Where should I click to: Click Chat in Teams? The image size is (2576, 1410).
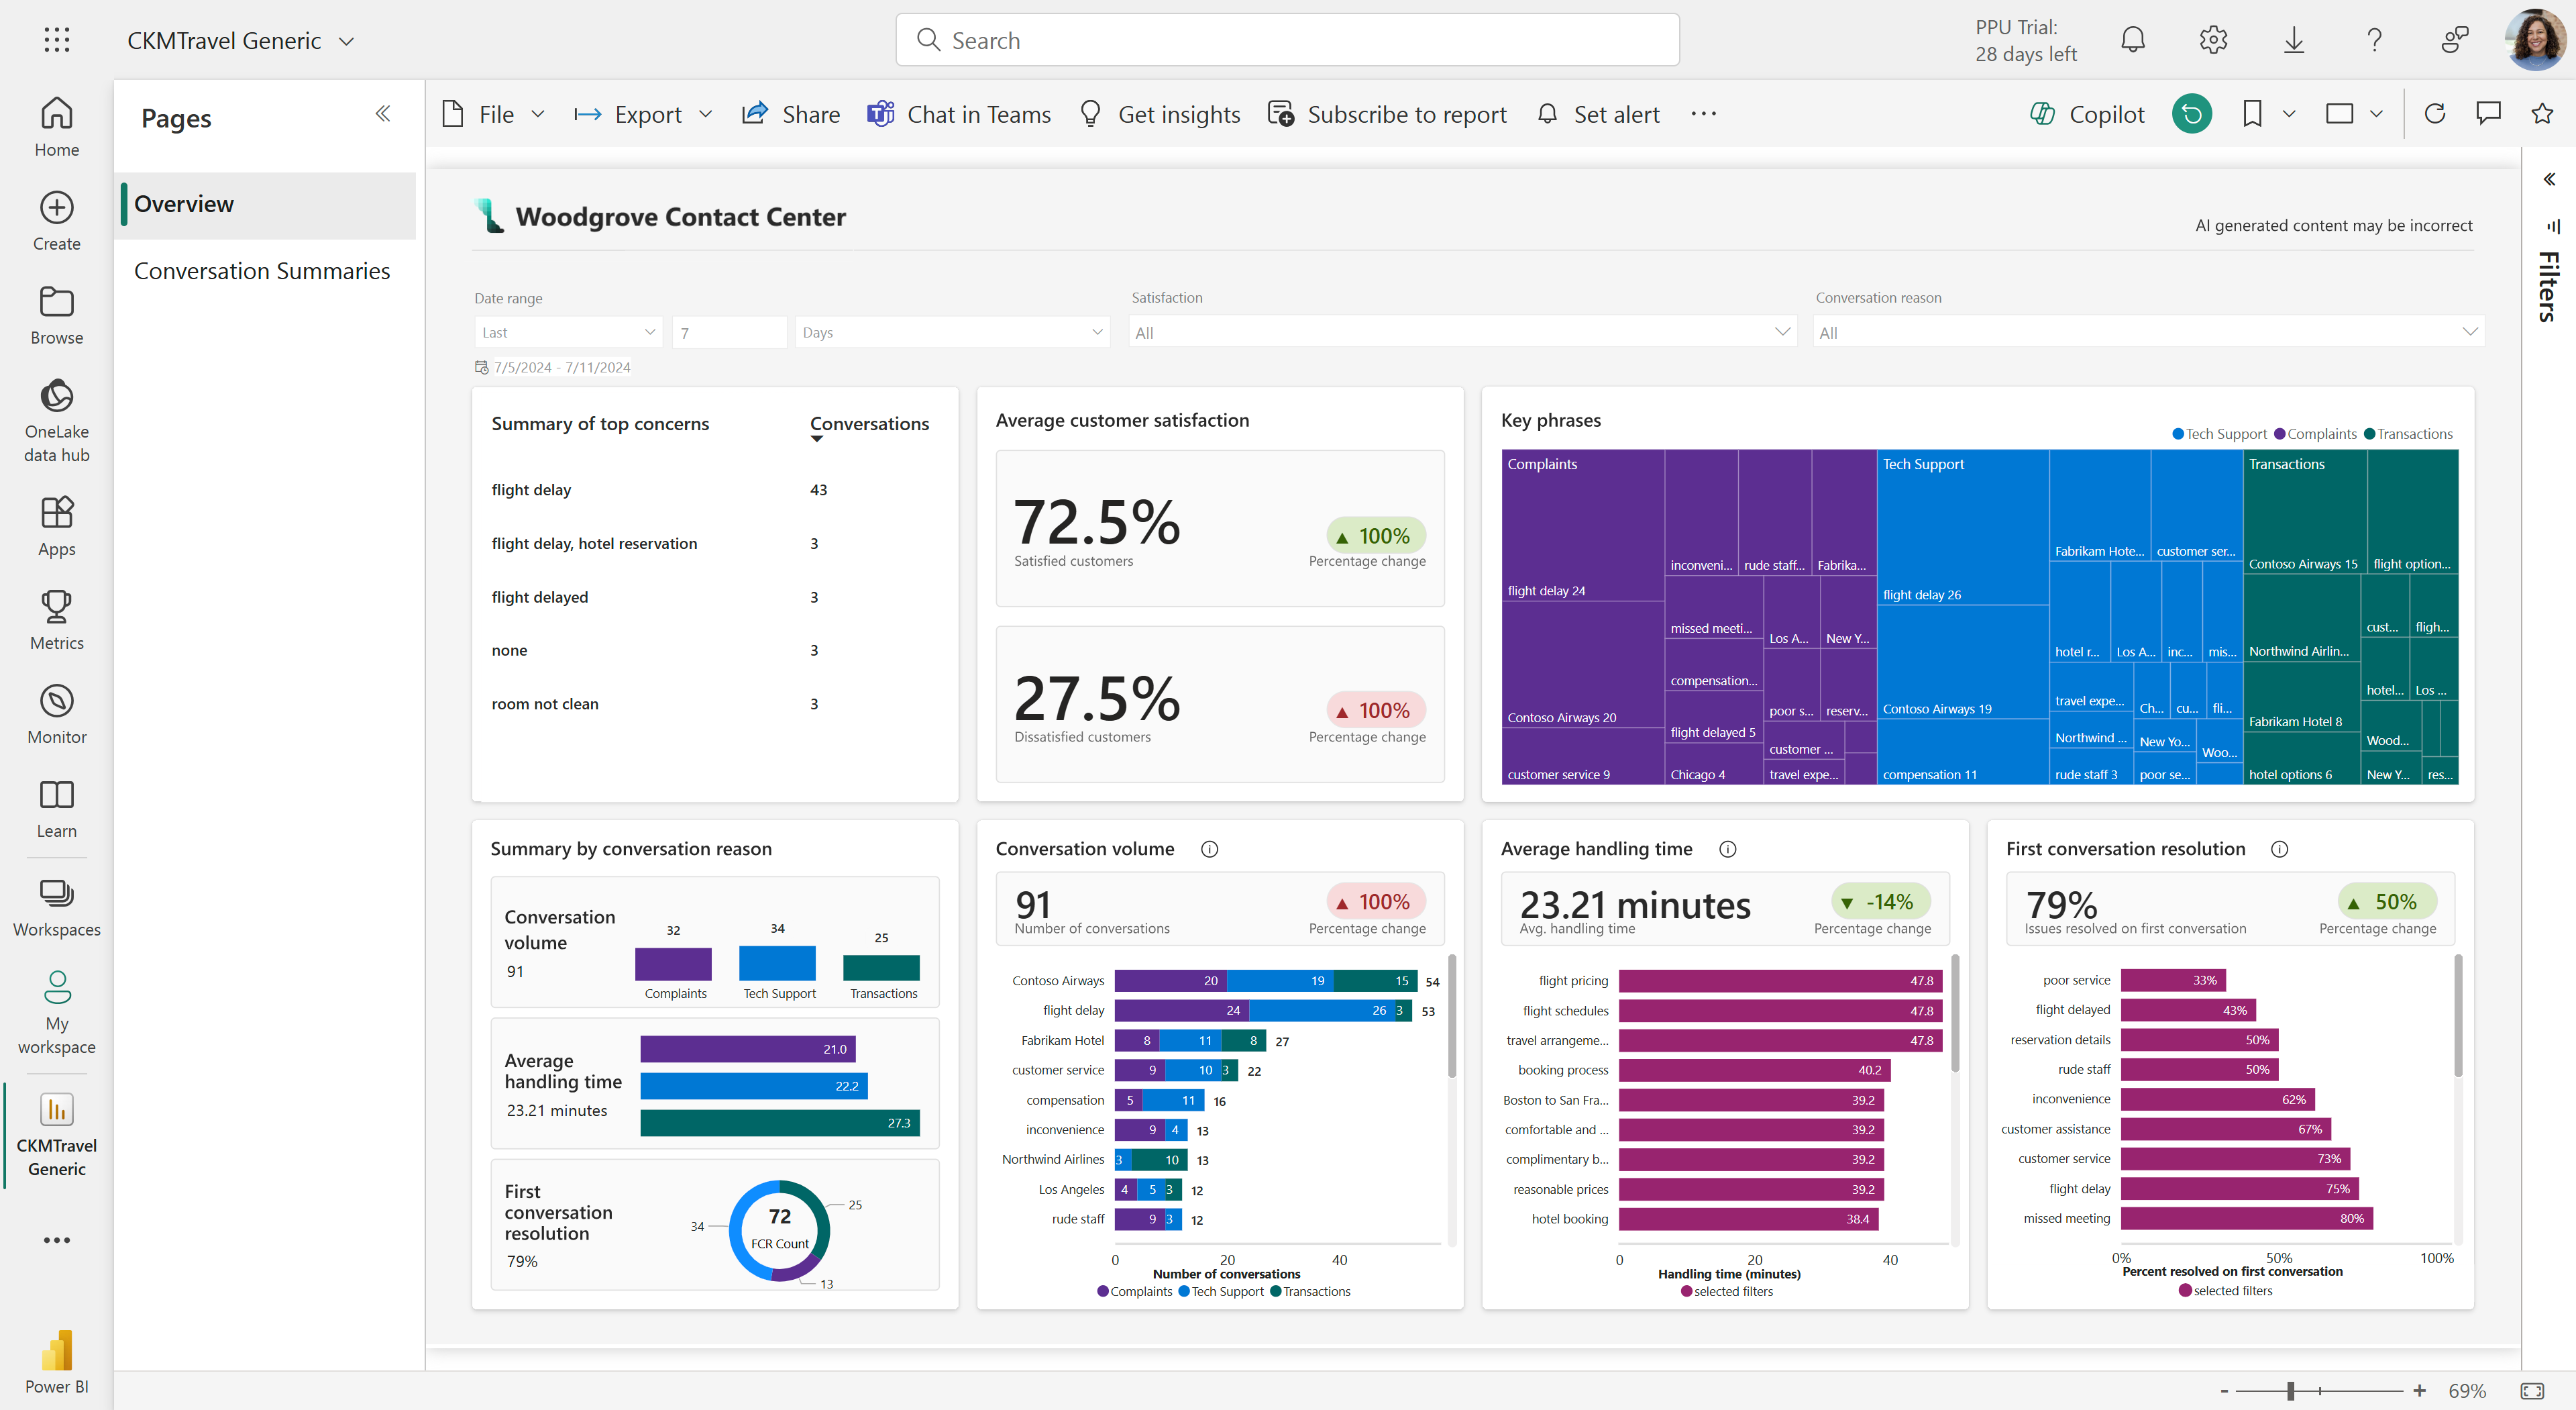(x=959, y=114)
